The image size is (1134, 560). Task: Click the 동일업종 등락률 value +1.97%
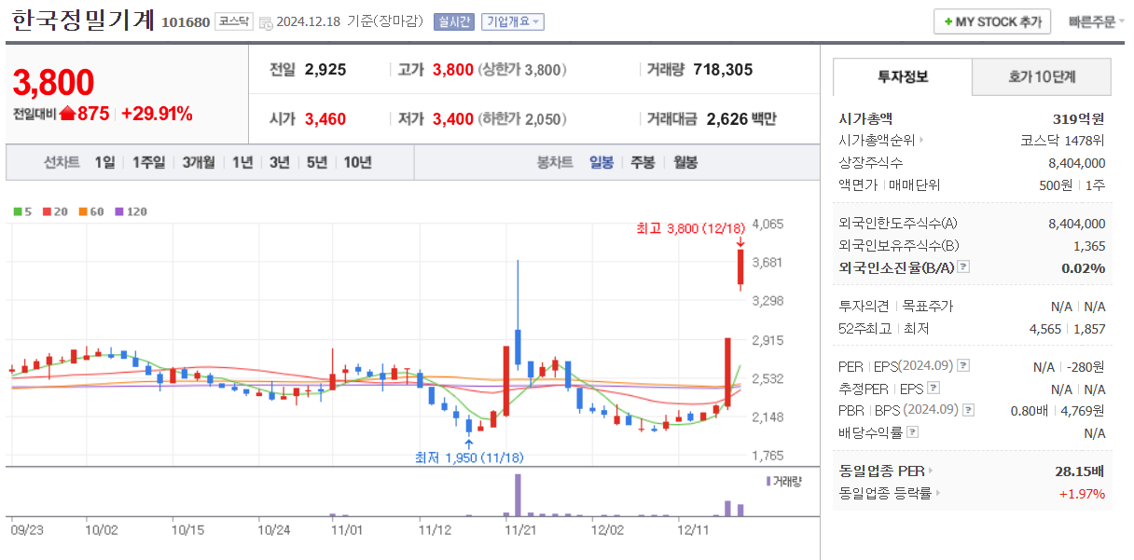[x=1082, y=494]
